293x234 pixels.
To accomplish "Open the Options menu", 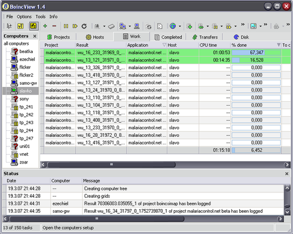I will click(24, 16).
